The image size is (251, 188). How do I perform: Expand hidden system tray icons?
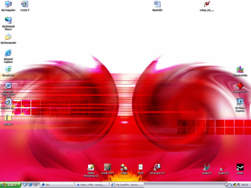227,185
